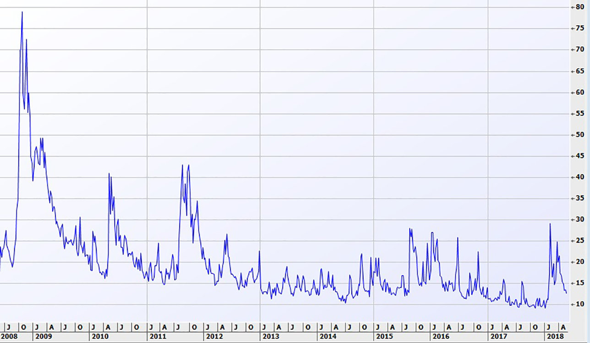The image size is (590, 343).
Task: Select the 2013 year label
Action: tap(271, 336)
